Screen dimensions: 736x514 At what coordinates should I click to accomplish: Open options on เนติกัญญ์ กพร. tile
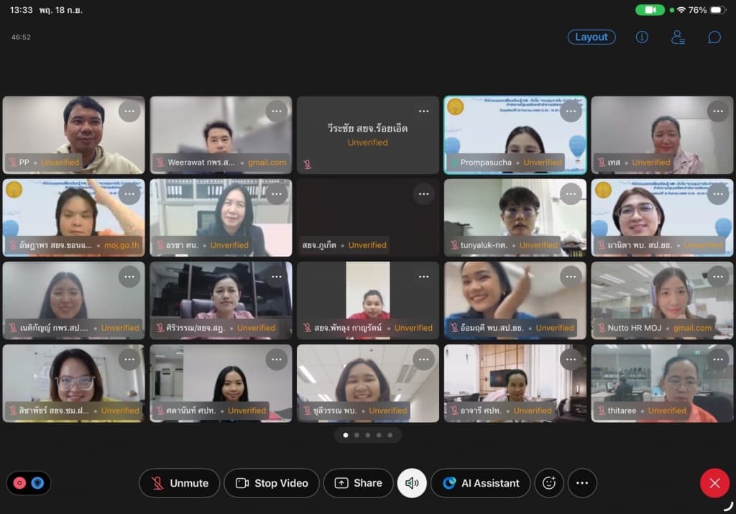[129, 277]
